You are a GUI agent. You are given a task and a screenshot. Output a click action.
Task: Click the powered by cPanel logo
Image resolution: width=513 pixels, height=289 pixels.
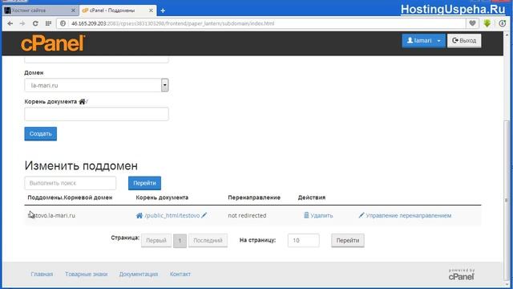462,275
